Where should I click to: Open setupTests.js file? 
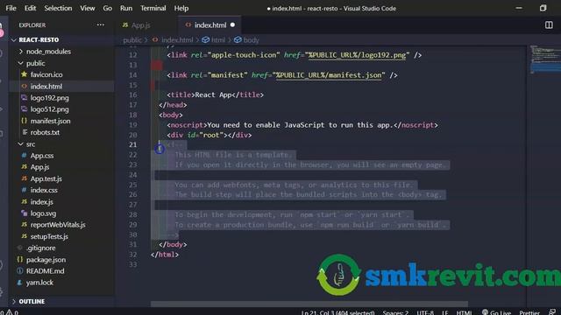click(49, 236)
